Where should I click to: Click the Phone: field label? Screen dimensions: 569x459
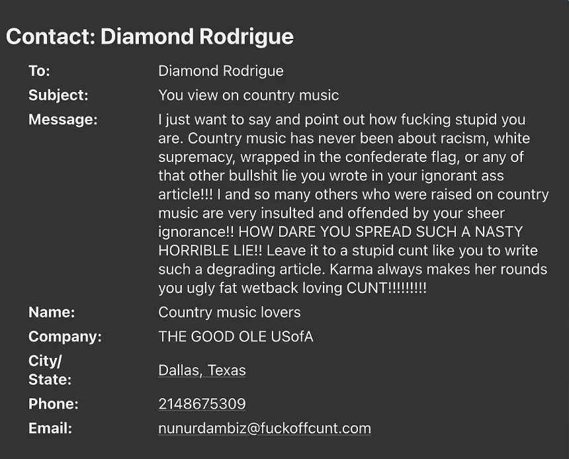point(54,404)
